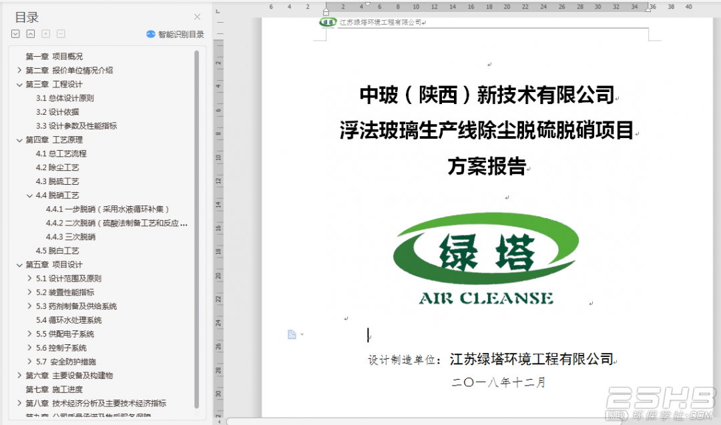Expand 5.7 安全防护措施
This screenshot has height=425, width=721.
tap(29, 362)
